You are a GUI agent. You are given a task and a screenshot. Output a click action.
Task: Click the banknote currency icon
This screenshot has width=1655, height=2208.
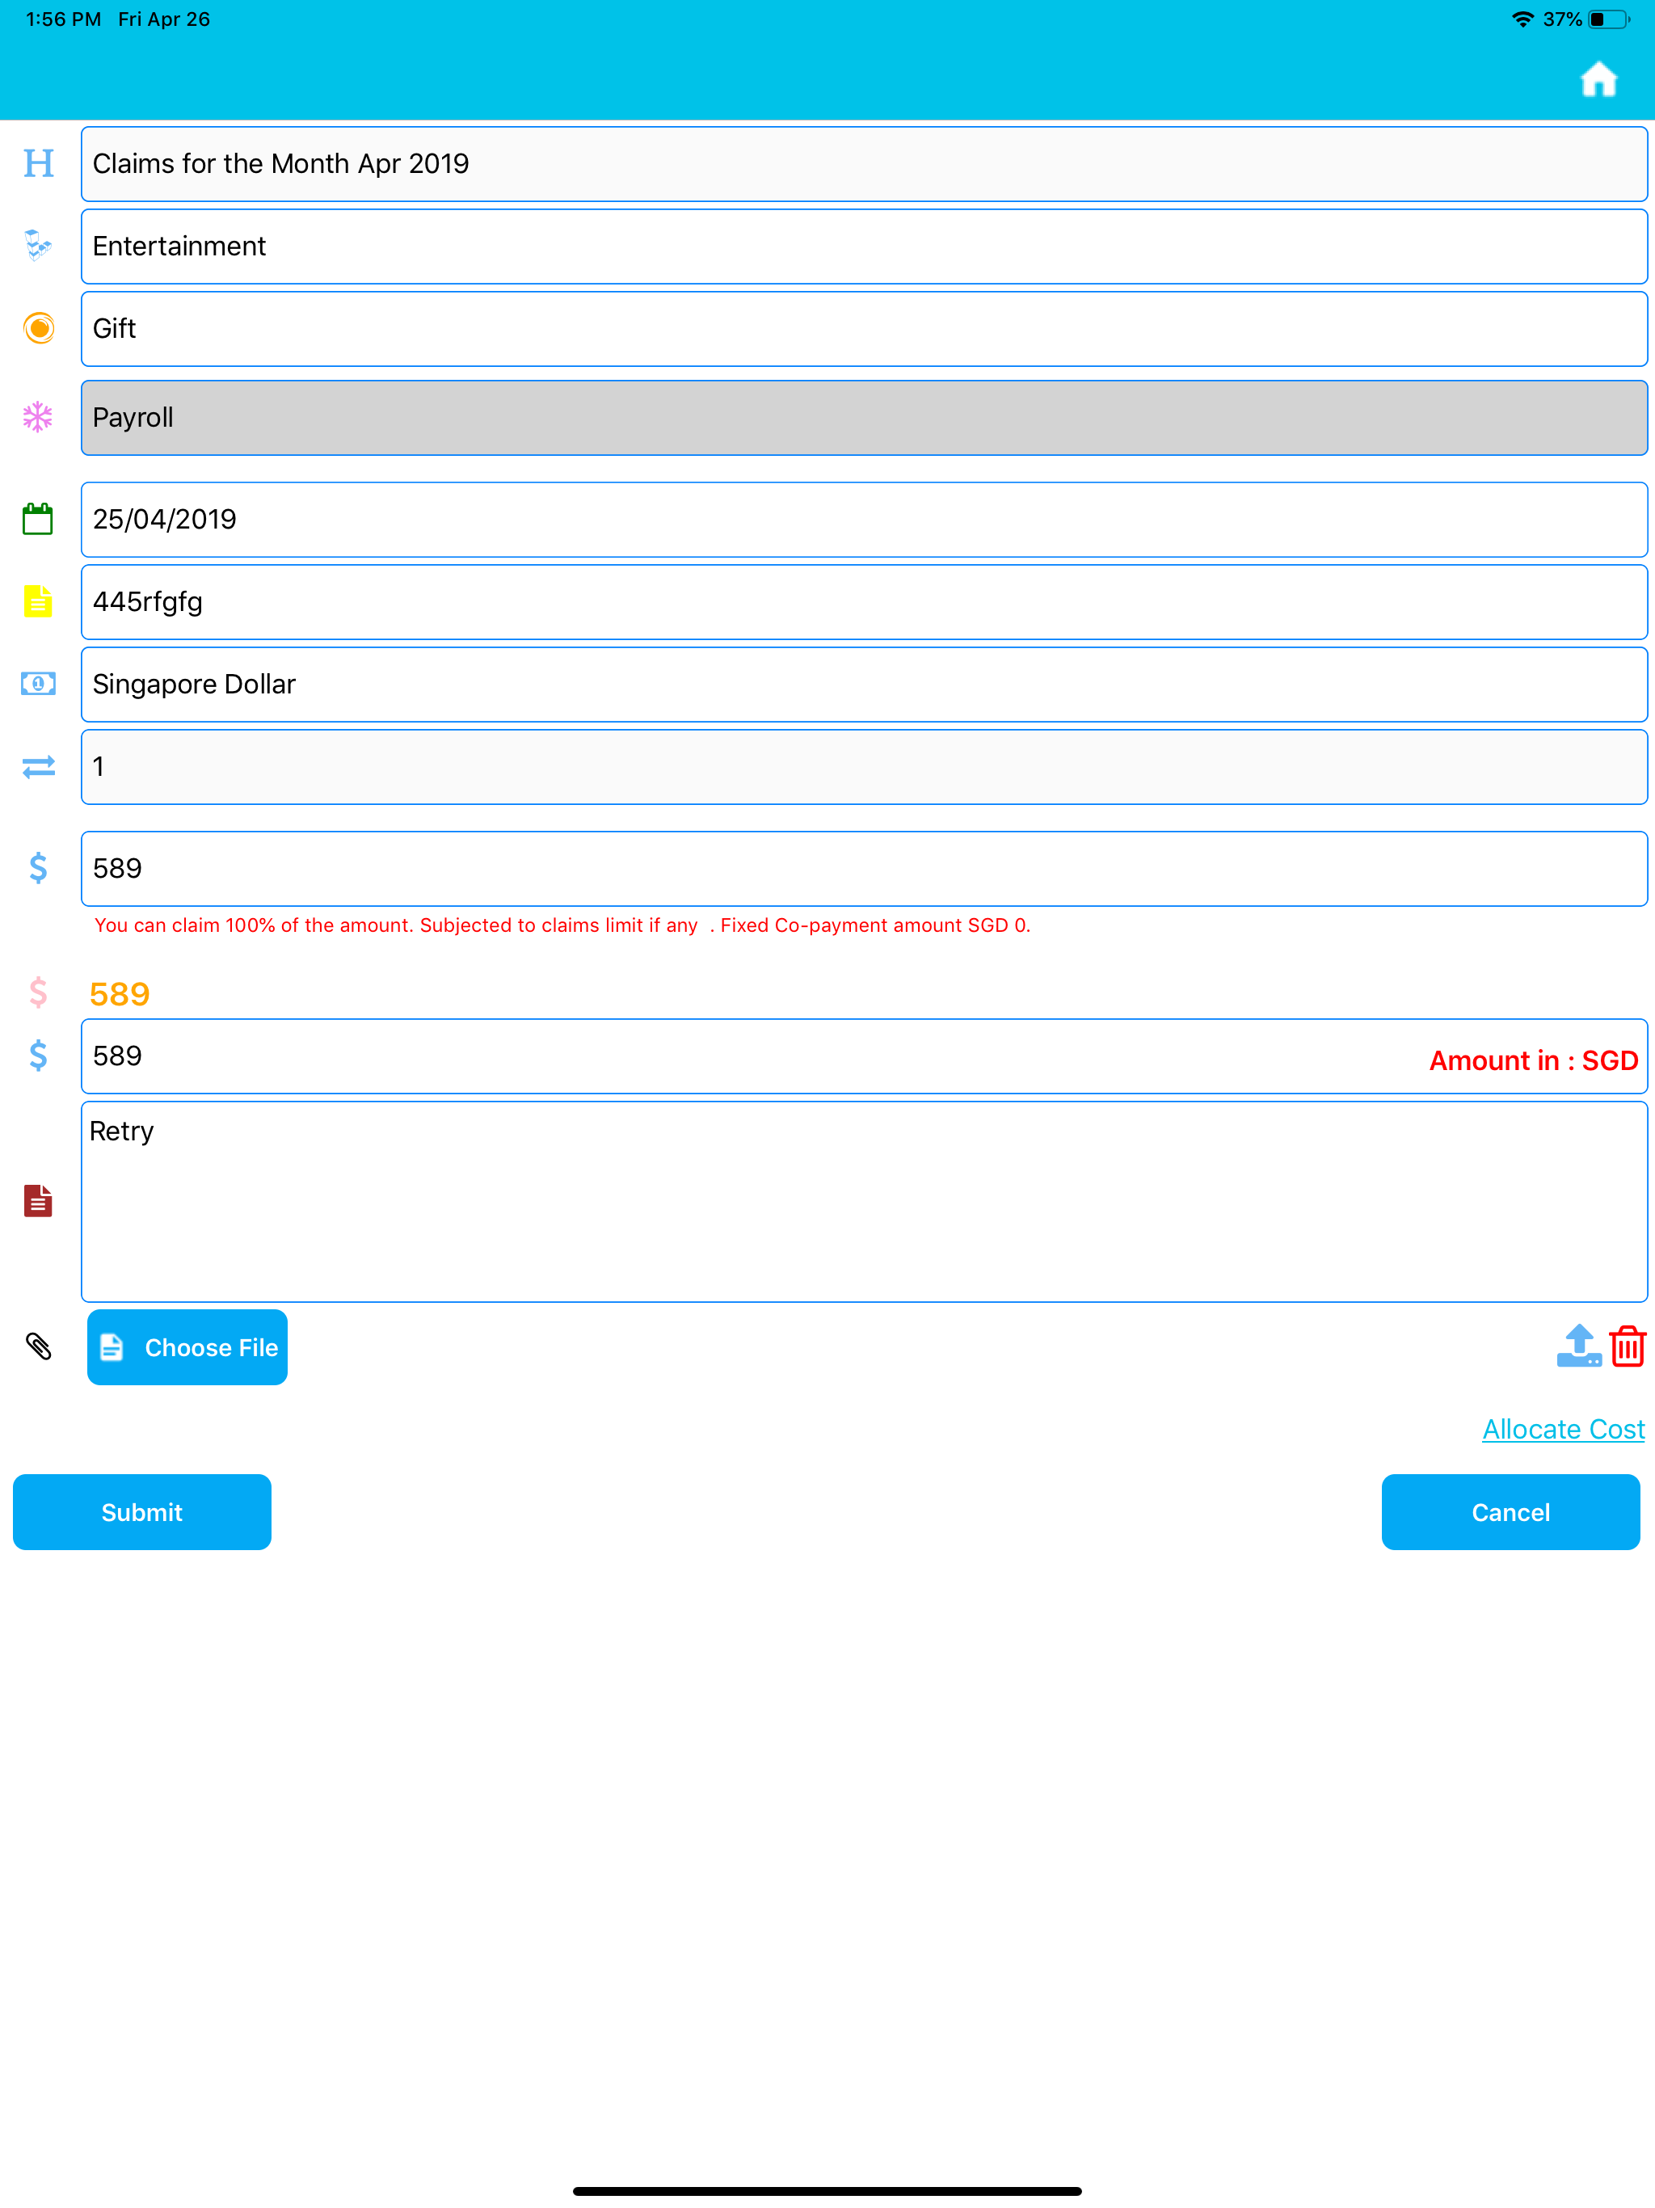[38, 684]
